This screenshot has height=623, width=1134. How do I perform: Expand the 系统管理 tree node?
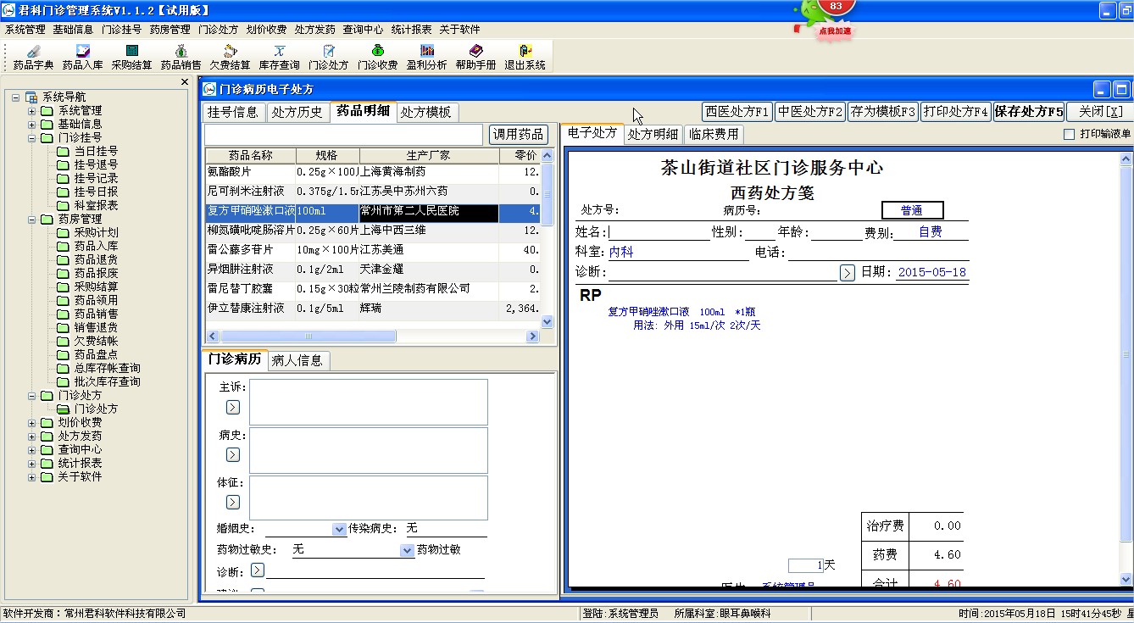point(32,111)
